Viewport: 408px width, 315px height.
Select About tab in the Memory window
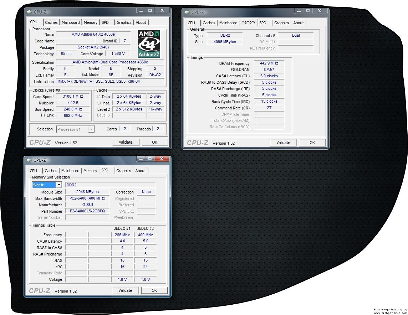(x=299, y=22)
